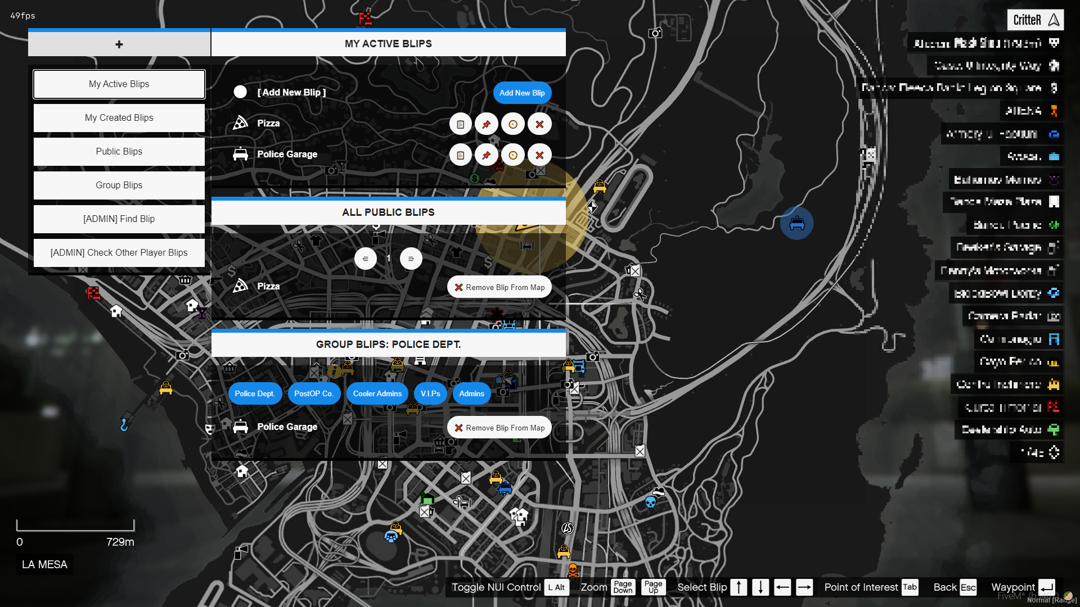Viewport: 1080px width, 607px height.
Task: Click the [ Add New Blip ] label
Action: click(x=291, y=93)
